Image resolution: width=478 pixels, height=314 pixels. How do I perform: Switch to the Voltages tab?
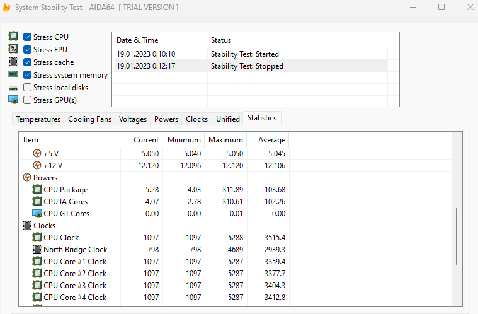[133, 119]
